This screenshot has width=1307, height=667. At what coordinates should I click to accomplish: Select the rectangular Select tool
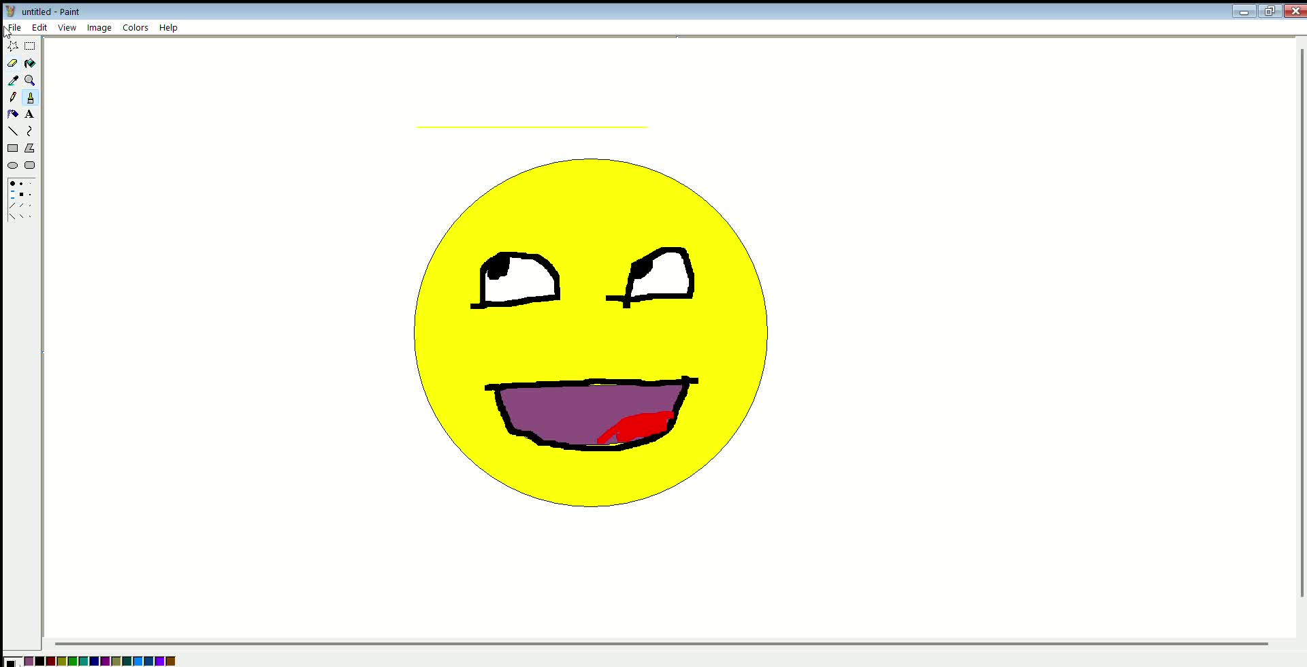(x=29, y=46)
